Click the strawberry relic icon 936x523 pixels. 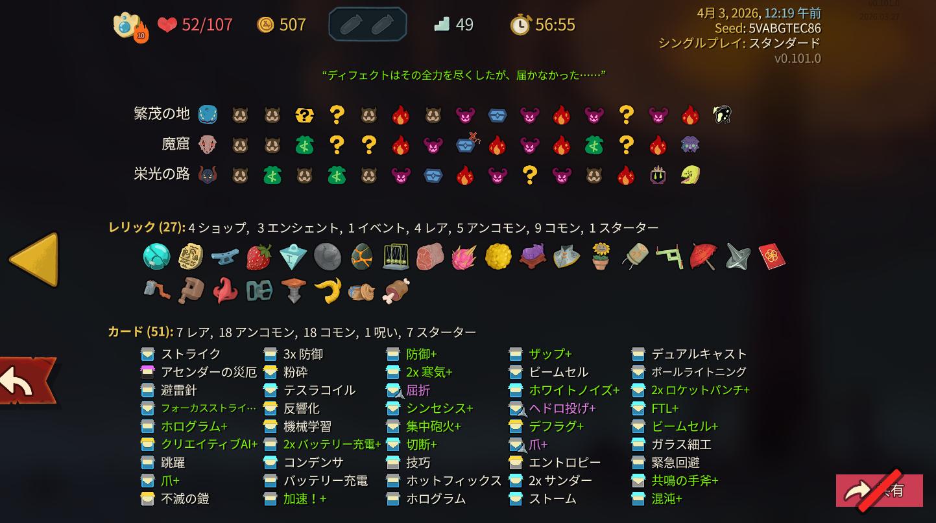click(x=259, y=257)
